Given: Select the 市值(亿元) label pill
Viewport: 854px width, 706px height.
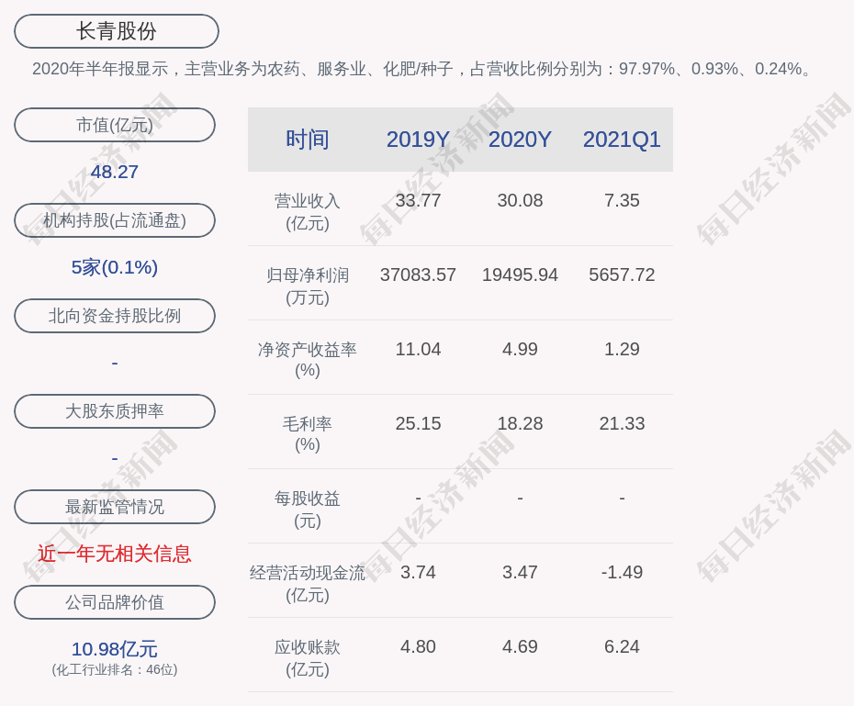Looking at the screenshot, I should click(x=115, y=125).
